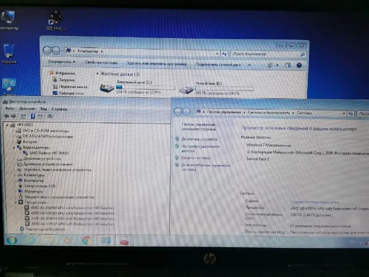
Task: Collapse Процессоры node in device tree
Action: pyautogui.click(x=16, y=202)
